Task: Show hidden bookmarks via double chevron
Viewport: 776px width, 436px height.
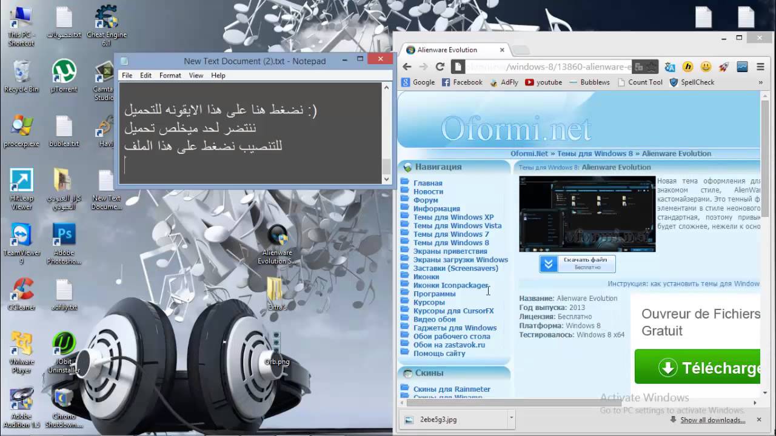Action: click(760, 82)
